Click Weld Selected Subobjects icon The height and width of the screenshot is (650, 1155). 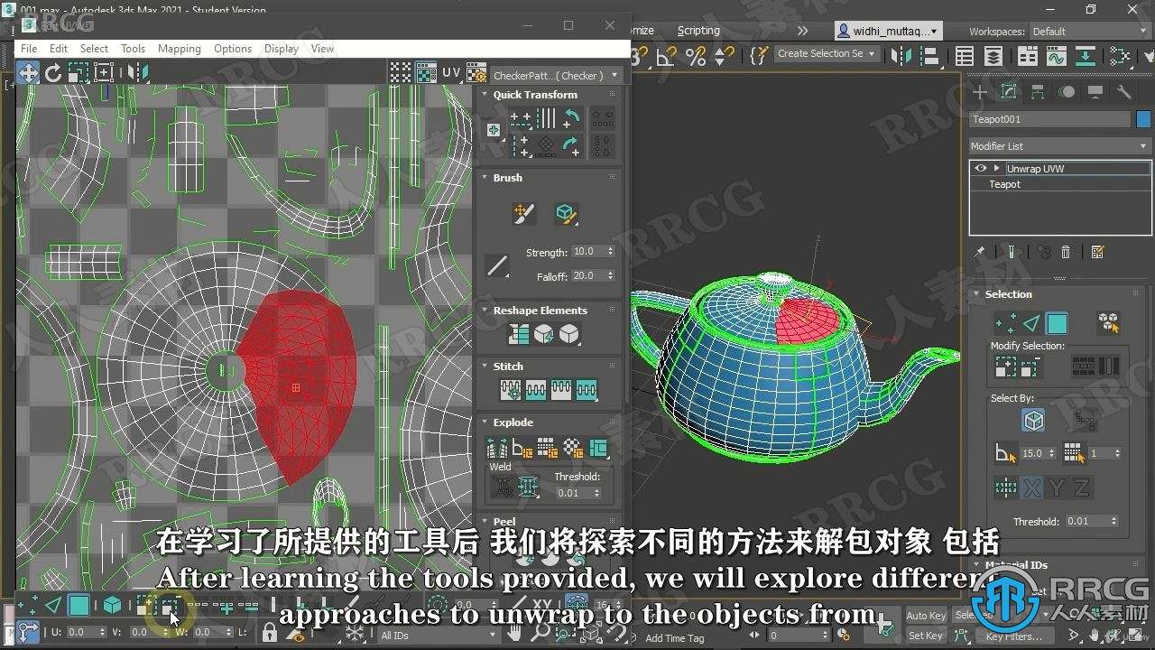529,487
